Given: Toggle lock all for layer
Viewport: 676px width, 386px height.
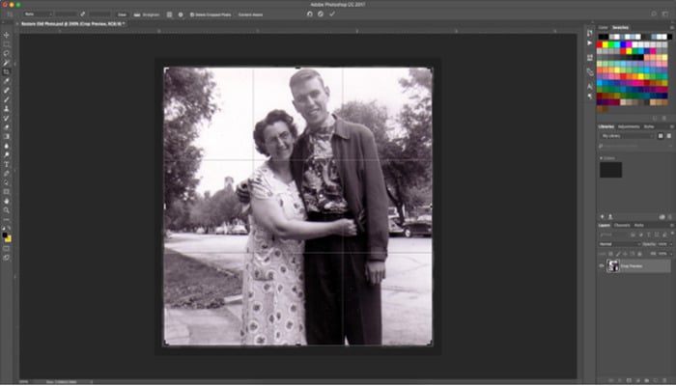Looking at the screenshot, I should pos(639,254).
